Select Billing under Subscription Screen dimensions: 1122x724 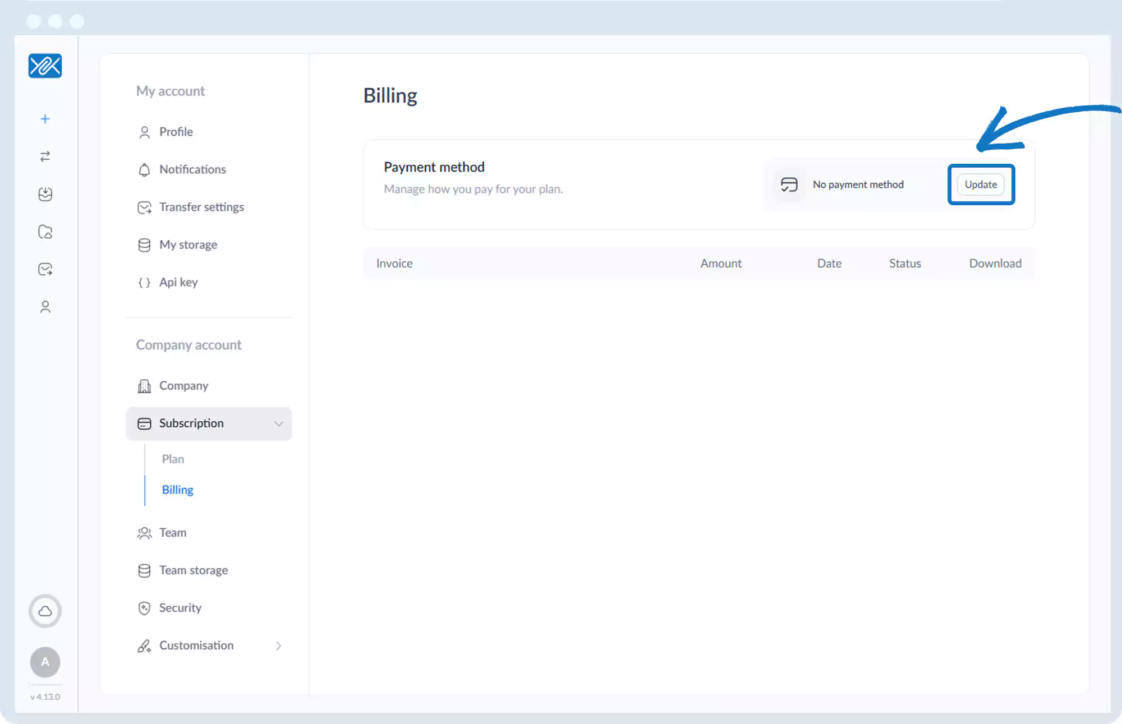(x=177, y=490)
